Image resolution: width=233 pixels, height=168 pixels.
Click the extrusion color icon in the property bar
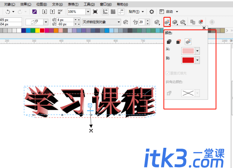pyautogui.click(x=167, y=22)
